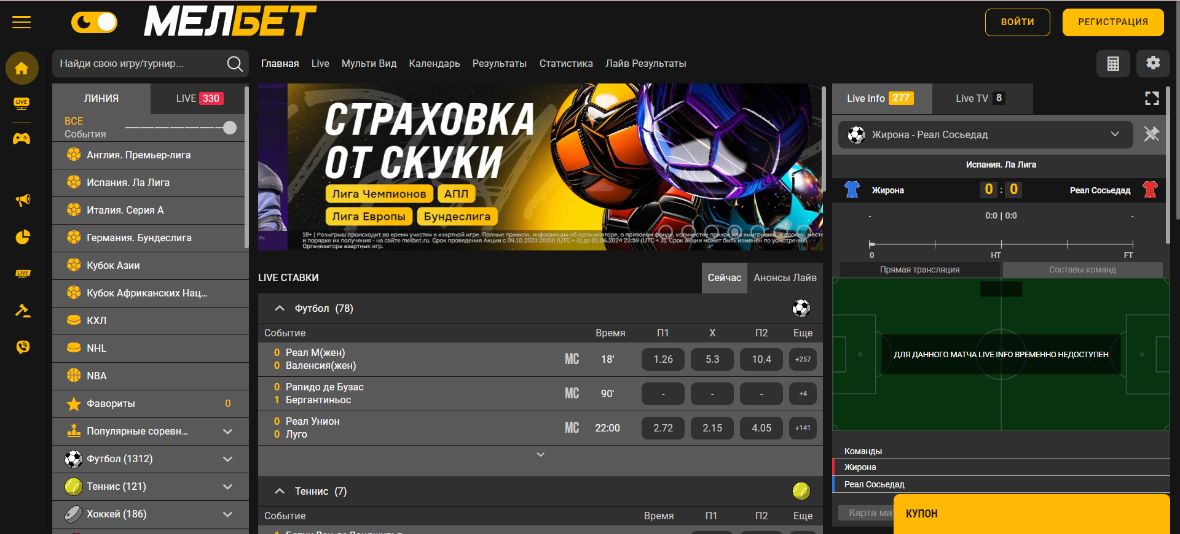1180x534 pixels.
Task: Open the gamepad esports sidebar icon
Action: (x=22, y=139)
